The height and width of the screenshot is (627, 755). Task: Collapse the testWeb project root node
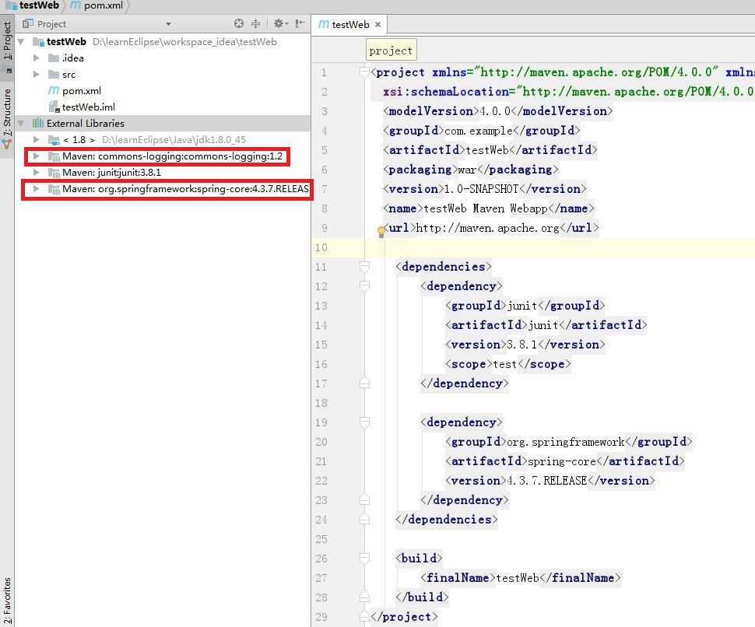coord(21,42)
